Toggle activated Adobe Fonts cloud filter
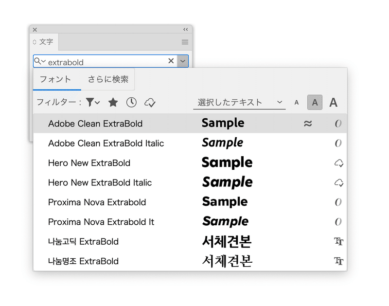Image resolution: width=389 pixels, height=306 pixels. 150,102
